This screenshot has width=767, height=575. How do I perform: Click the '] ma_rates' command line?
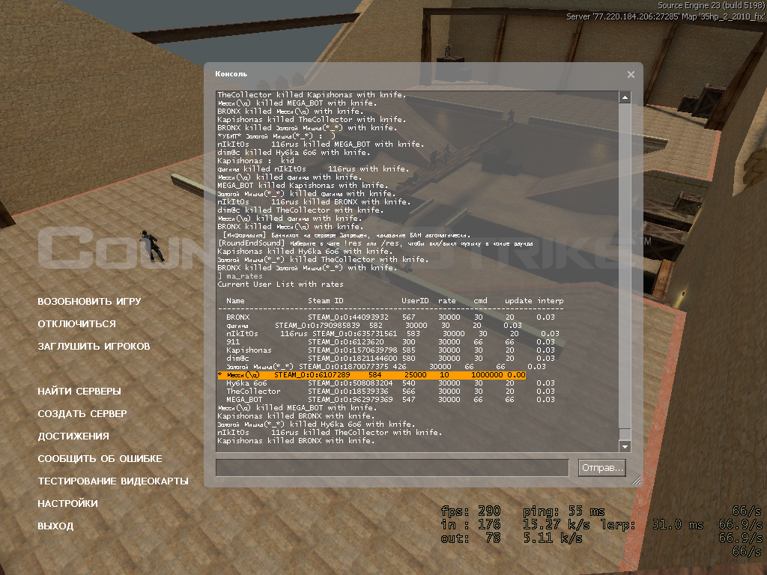240,276
